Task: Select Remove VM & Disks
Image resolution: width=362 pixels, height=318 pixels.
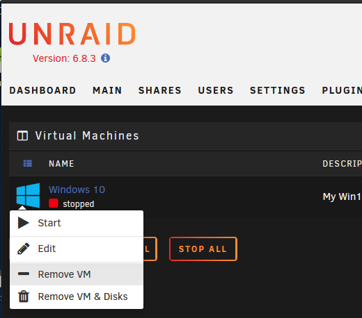Action: [77, 296]
